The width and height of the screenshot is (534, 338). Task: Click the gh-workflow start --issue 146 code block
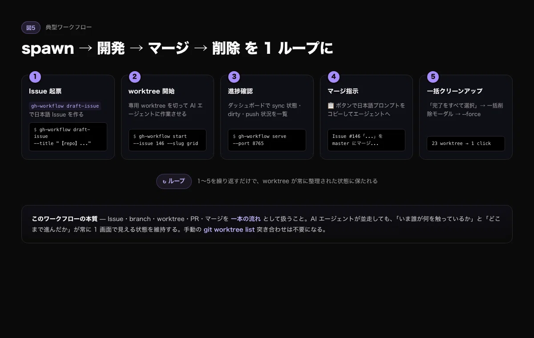[x=167, y=140]
